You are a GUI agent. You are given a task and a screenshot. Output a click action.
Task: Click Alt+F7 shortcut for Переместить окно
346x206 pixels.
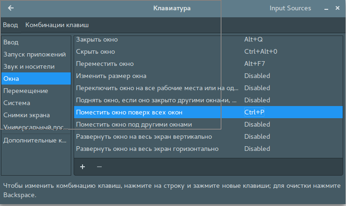click(x=255, y=64)
